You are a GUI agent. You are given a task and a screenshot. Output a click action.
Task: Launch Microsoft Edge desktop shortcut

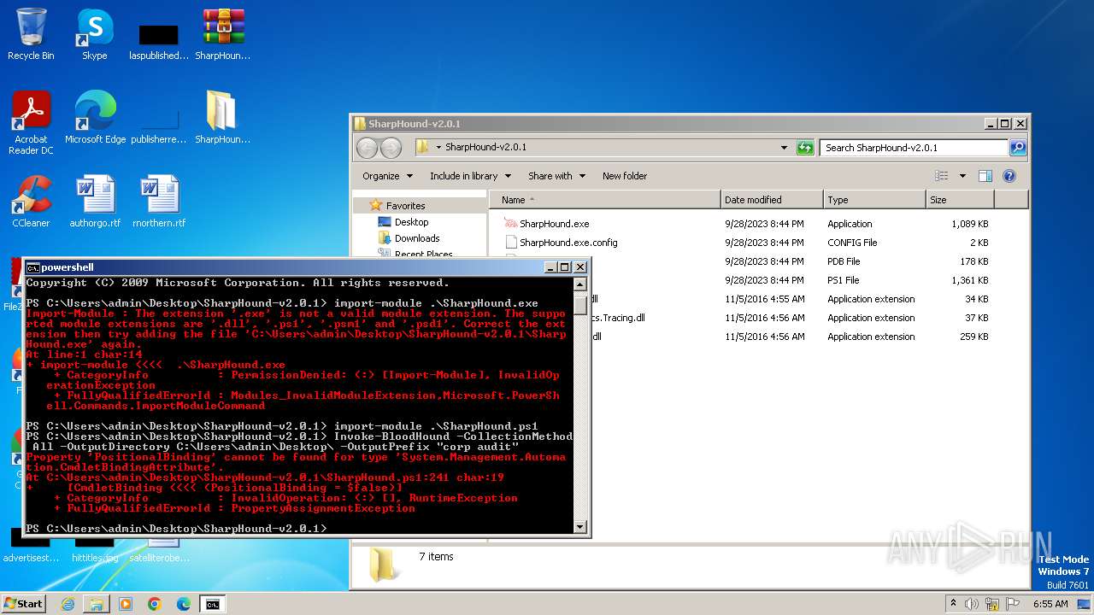95,118
